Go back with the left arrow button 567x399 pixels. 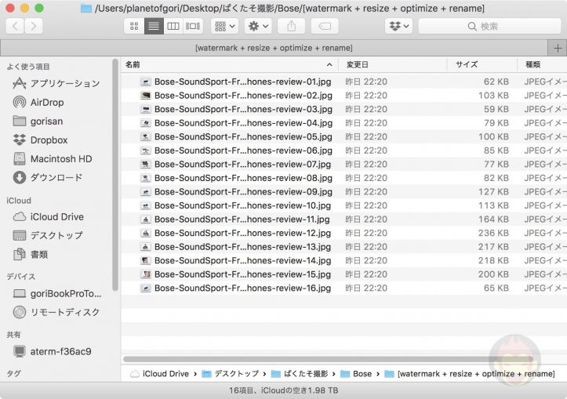[16, 26]
